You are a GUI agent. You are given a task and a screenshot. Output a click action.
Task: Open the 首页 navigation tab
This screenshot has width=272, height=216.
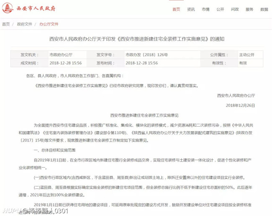tap(177, 9)
